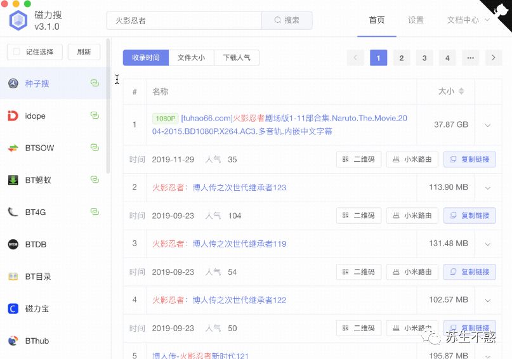Show 二维码 for the 人气 54 result
Viewport: 512px width, 359px height.
coord(359,272)
